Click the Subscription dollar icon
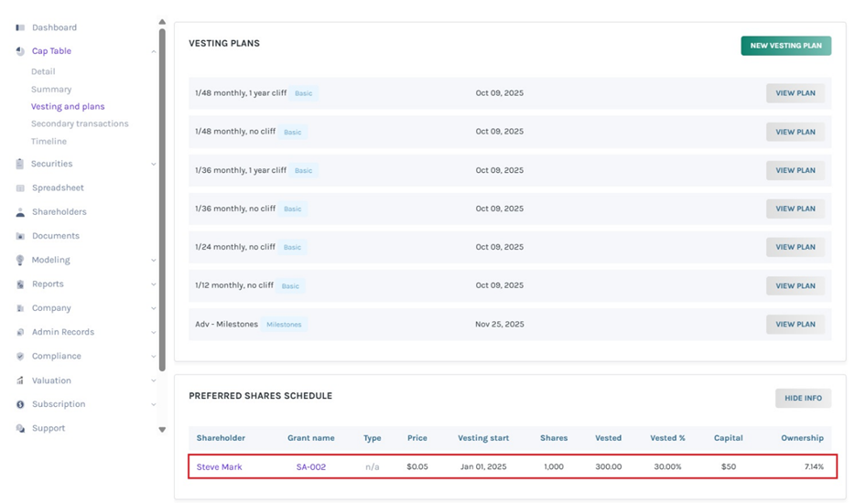The height and width of the screenshot is (503, 855). pyautogui.click(x=20, y=404)
